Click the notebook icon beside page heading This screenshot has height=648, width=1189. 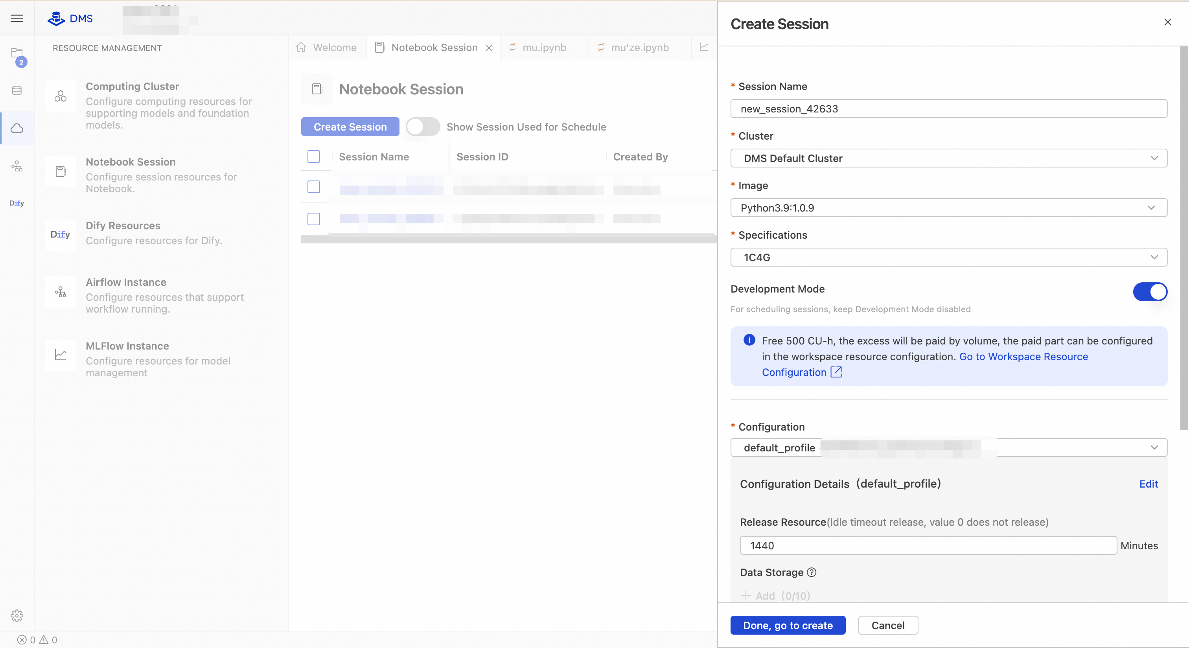point(317,88)
